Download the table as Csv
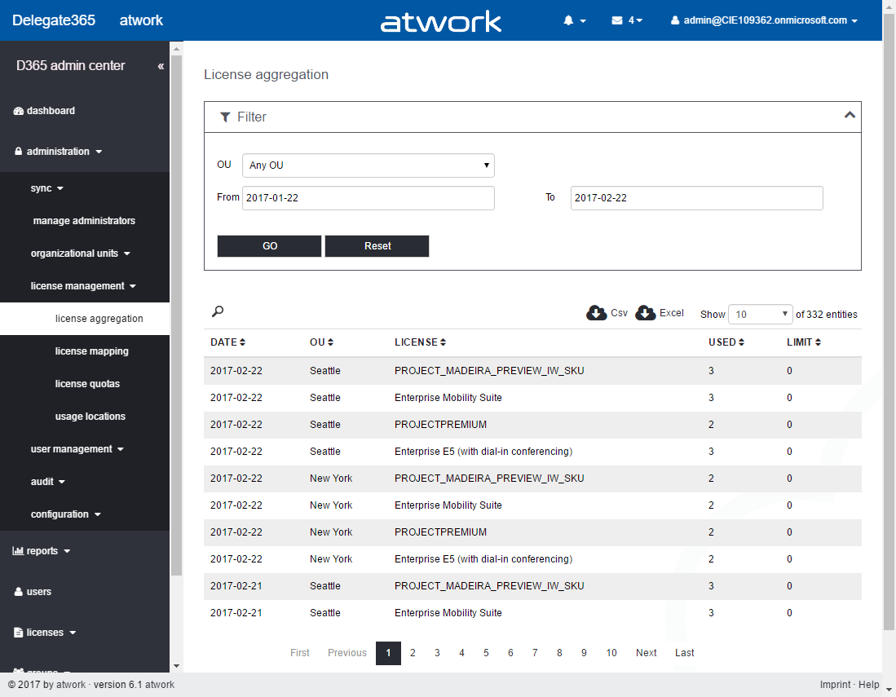896x697 pixels. coord(607,313)
